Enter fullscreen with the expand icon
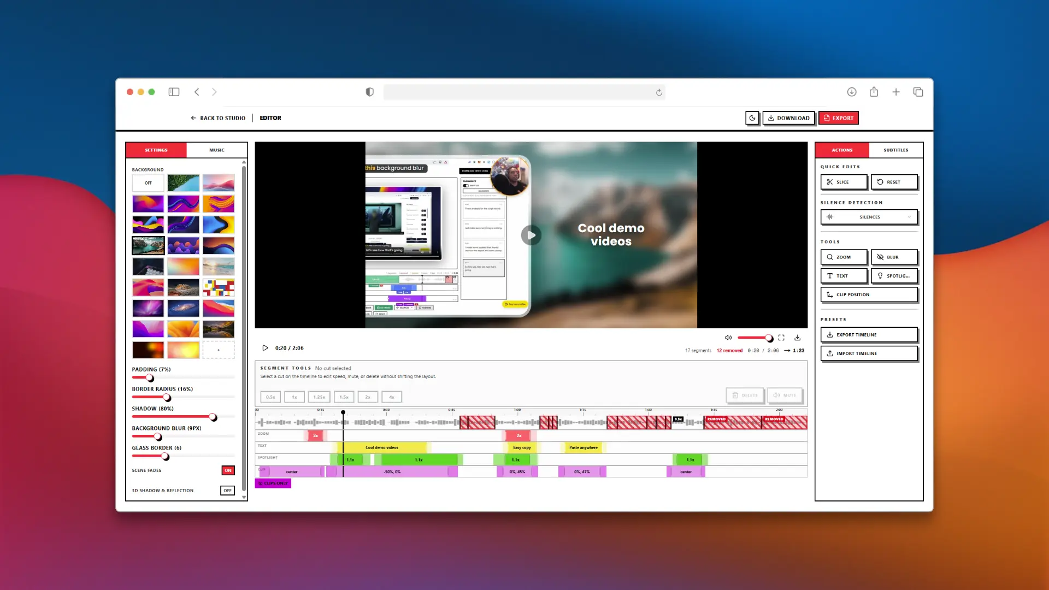Screen dimensions: 1049x590 tap(781, 338)
